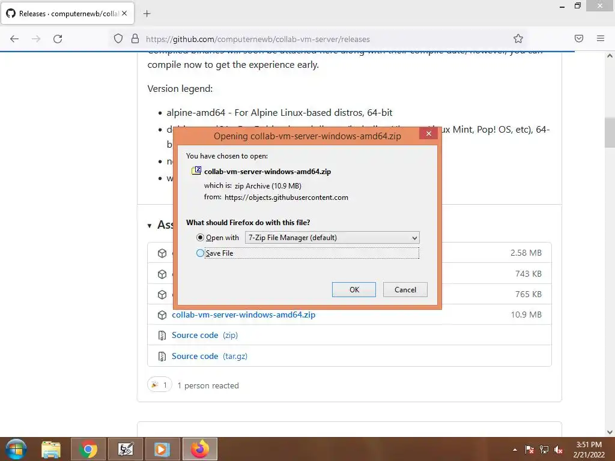Click the muted volume tray icon

pos(559,450)
